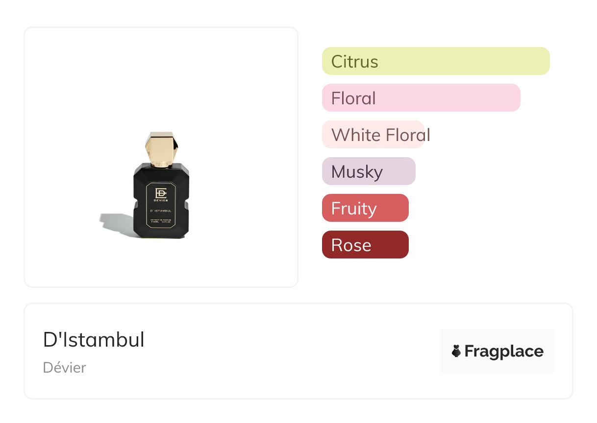Open the Dévier brand name link
The width and height of the screenshot is (597, 423).
(64, 368)
